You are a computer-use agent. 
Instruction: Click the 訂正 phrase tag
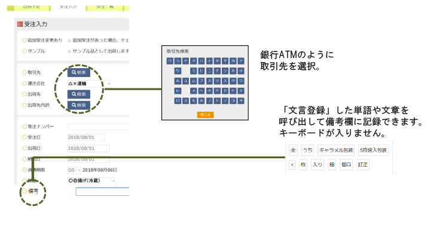pos(363,164)
